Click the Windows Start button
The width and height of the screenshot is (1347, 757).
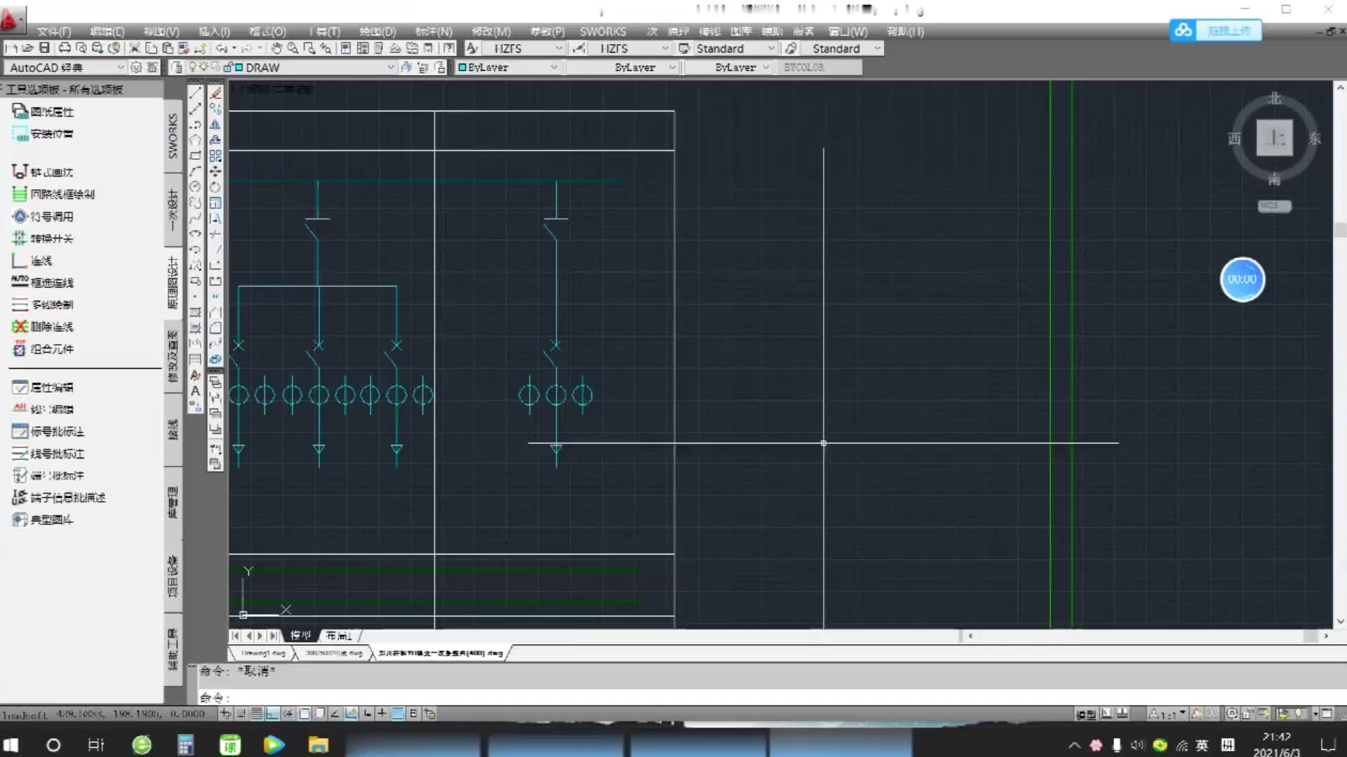point(11,745)
